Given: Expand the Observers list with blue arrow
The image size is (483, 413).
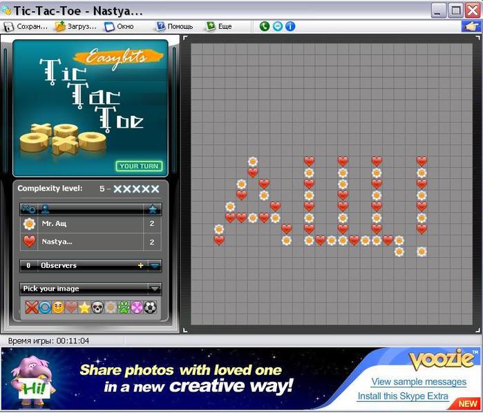Looking at the screenshot, I should 155,265.
